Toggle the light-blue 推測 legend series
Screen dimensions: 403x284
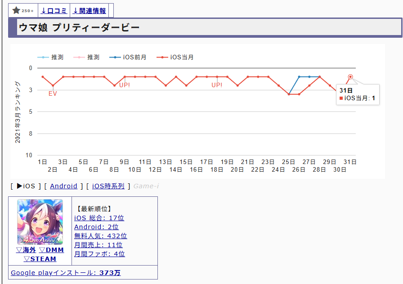tap(50, 57)
